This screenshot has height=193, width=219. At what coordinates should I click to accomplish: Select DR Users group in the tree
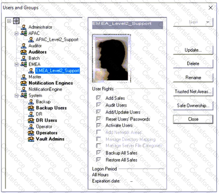coord(46,120)
